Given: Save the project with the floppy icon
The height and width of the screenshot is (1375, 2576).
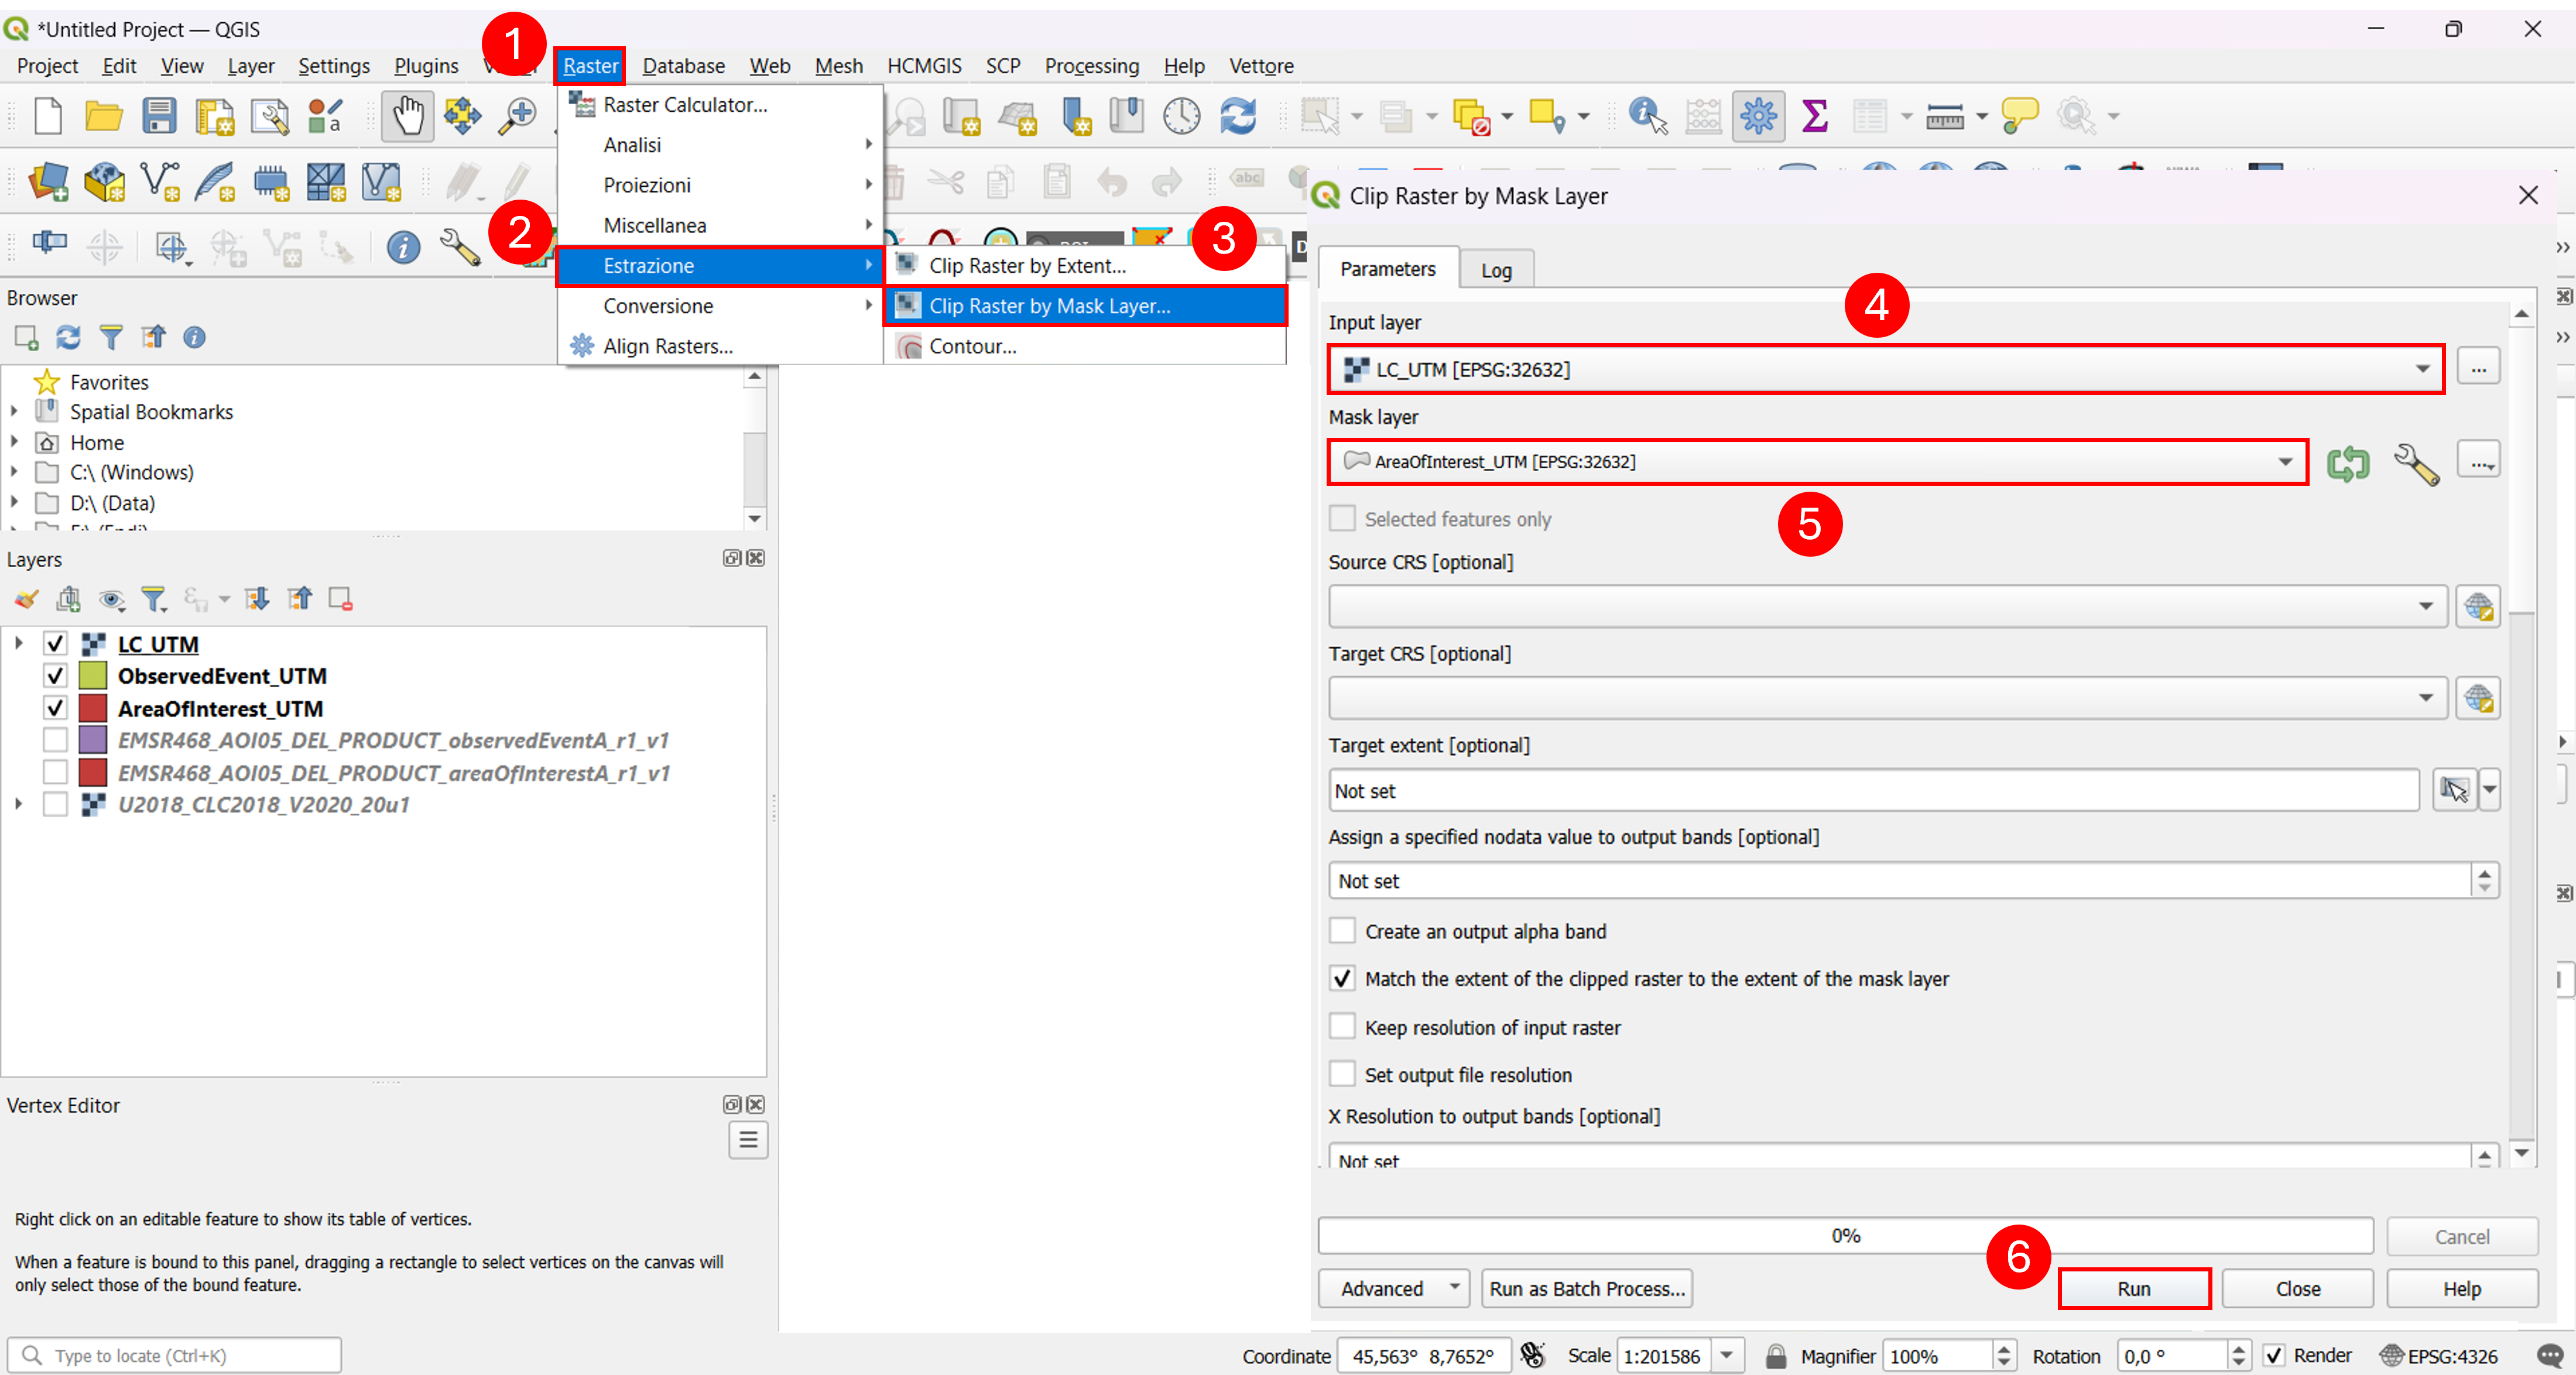Looking at the screenshot, I should pyautogui.click(x=159, y=116).
